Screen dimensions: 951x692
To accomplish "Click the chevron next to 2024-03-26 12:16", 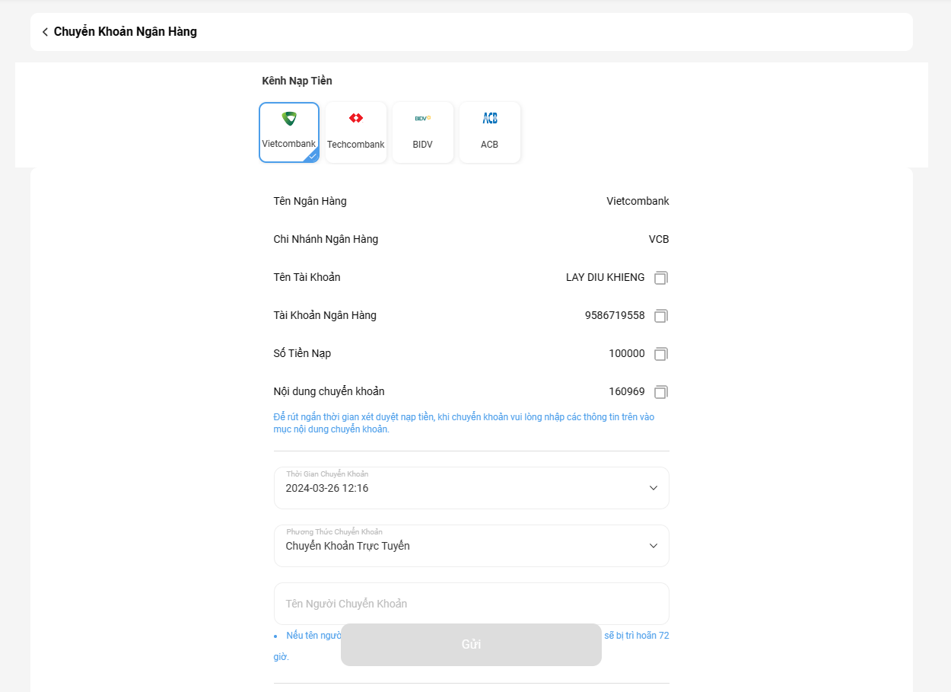I will coord(653,488).
